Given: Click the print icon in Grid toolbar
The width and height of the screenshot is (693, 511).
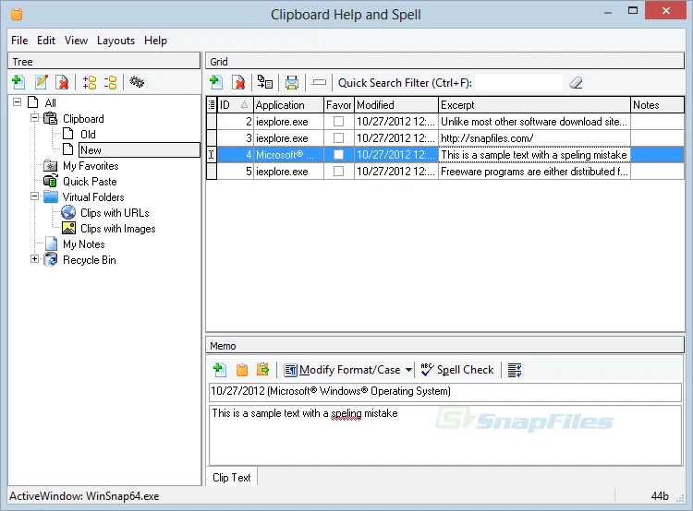Looking at the screenshot, I should [x=292, y=82].
